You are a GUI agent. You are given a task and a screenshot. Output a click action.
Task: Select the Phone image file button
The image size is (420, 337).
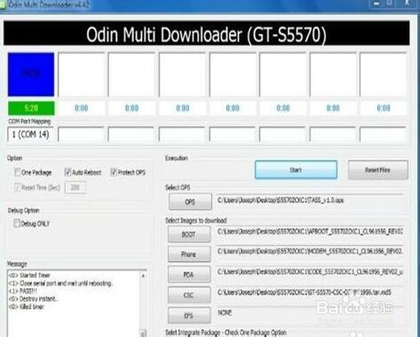[x=189, y=255]
